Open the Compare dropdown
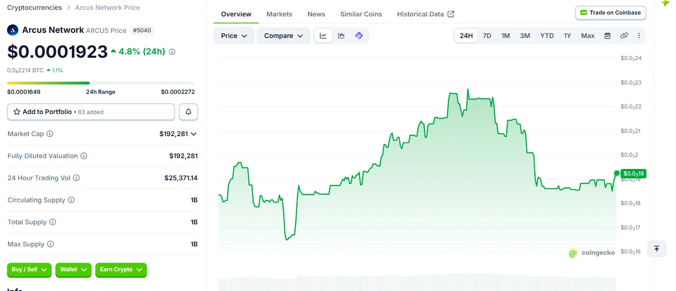Image resolution: width=676 pixels, height=291 pixels. point(284,36)
